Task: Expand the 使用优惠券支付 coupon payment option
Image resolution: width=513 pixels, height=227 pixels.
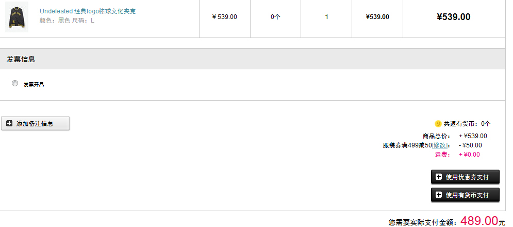Action: [465, 177]
